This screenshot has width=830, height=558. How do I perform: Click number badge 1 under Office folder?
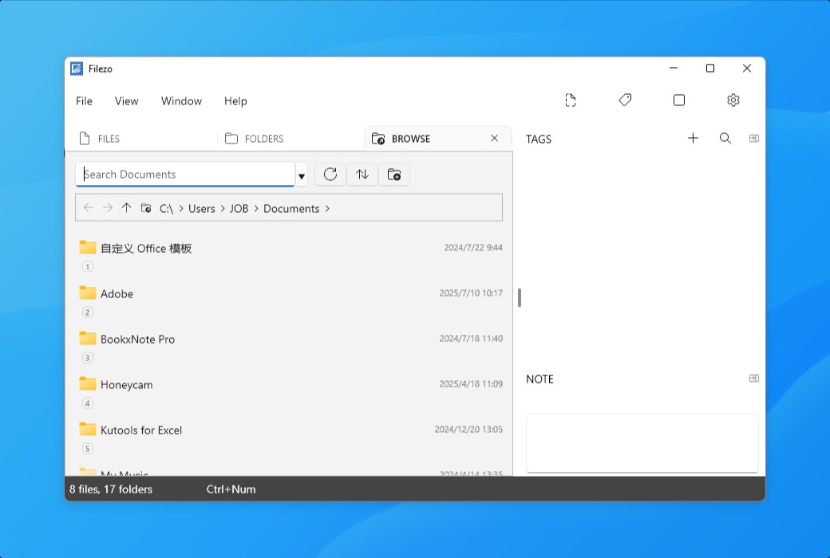click(x=88, y=267)
